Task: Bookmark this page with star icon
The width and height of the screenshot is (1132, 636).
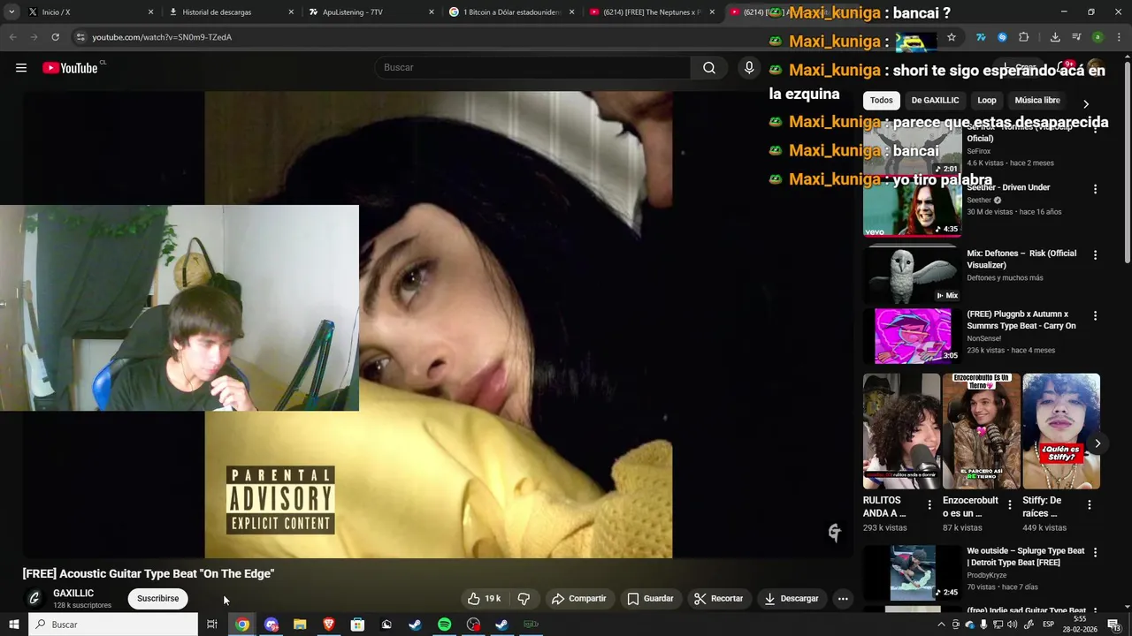Action: pyautogui.click(x=952, y=37)
